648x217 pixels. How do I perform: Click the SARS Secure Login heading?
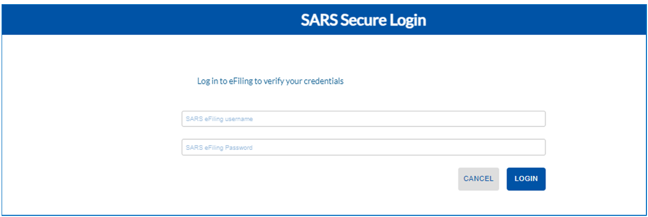tap(363, 20)
